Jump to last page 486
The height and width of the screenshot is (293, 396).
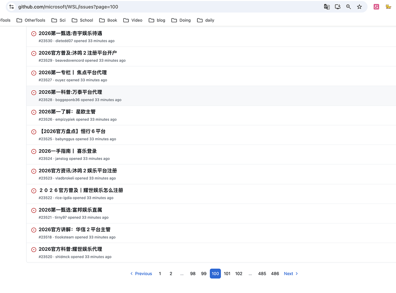(275, 273)
